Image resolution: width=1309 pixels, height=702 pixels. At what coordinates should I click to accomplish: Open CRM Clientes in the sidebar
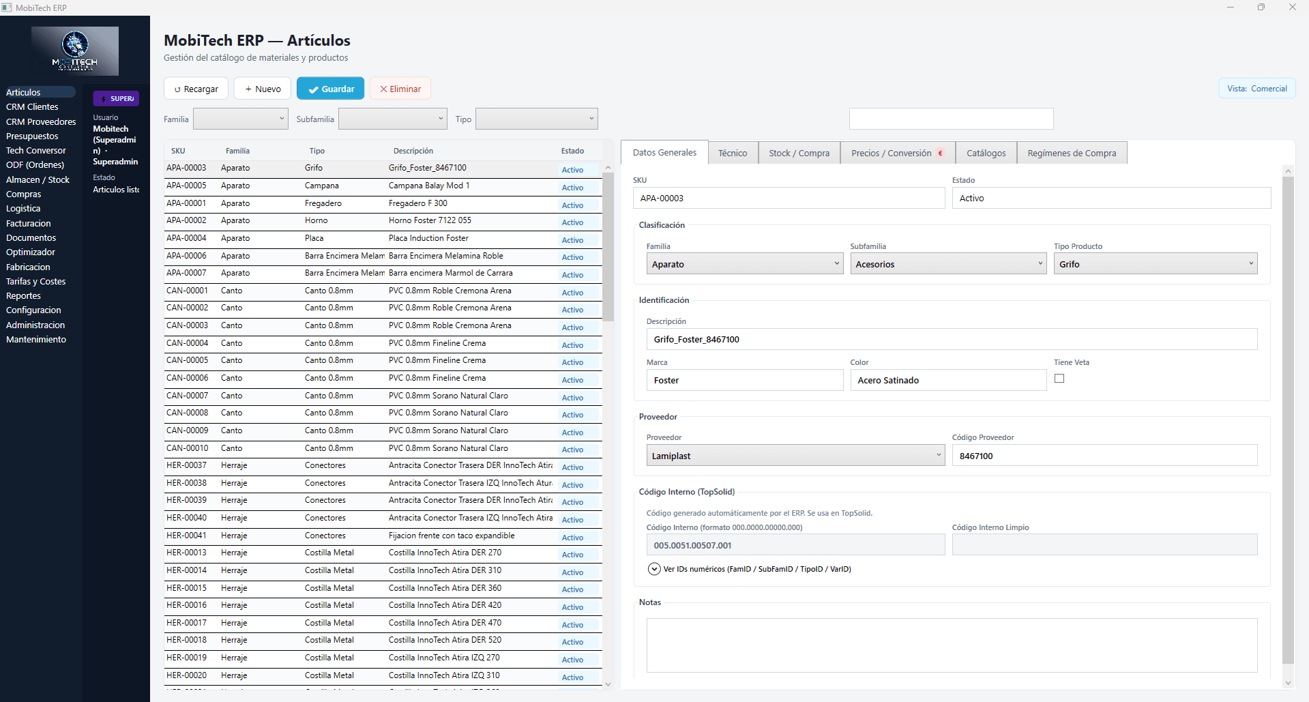tap(32, 107)
